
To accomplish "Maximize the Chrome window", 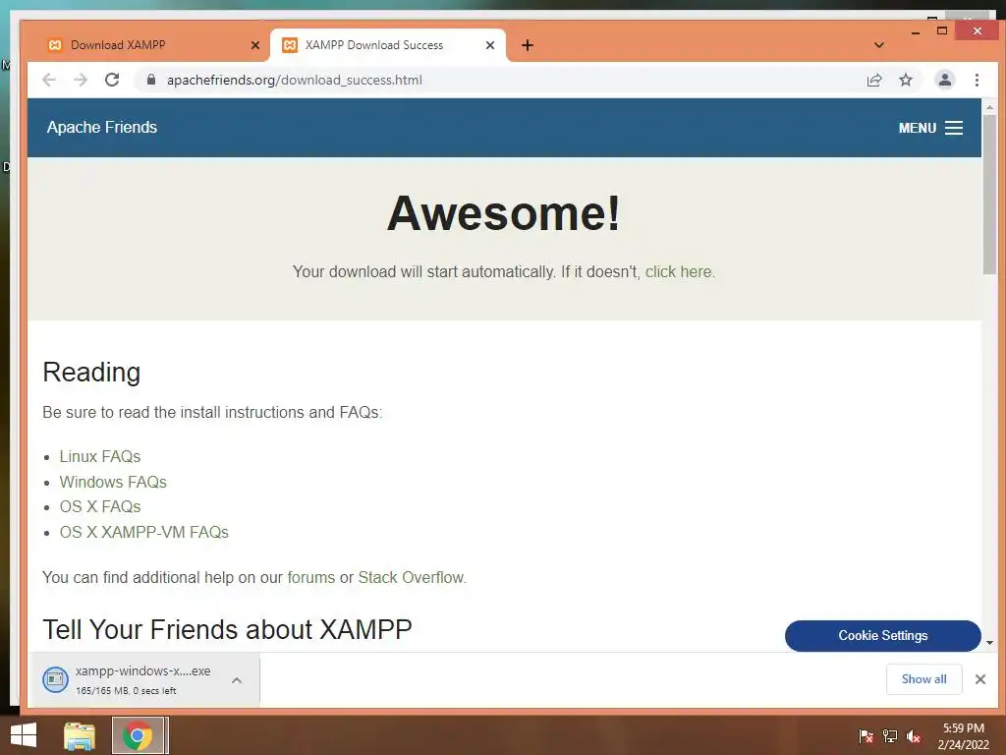I will [942, 30].
